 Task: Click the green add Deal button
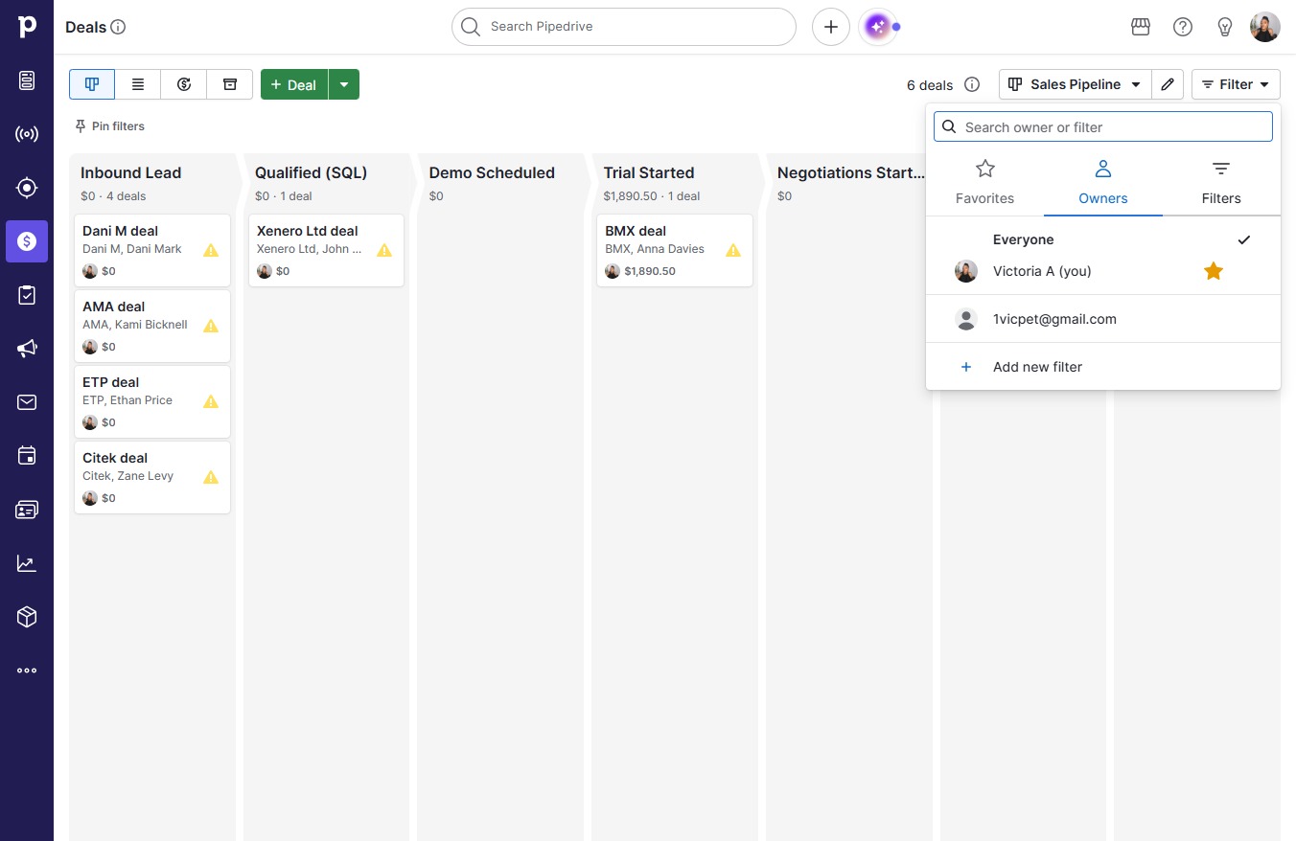[294, 84]
